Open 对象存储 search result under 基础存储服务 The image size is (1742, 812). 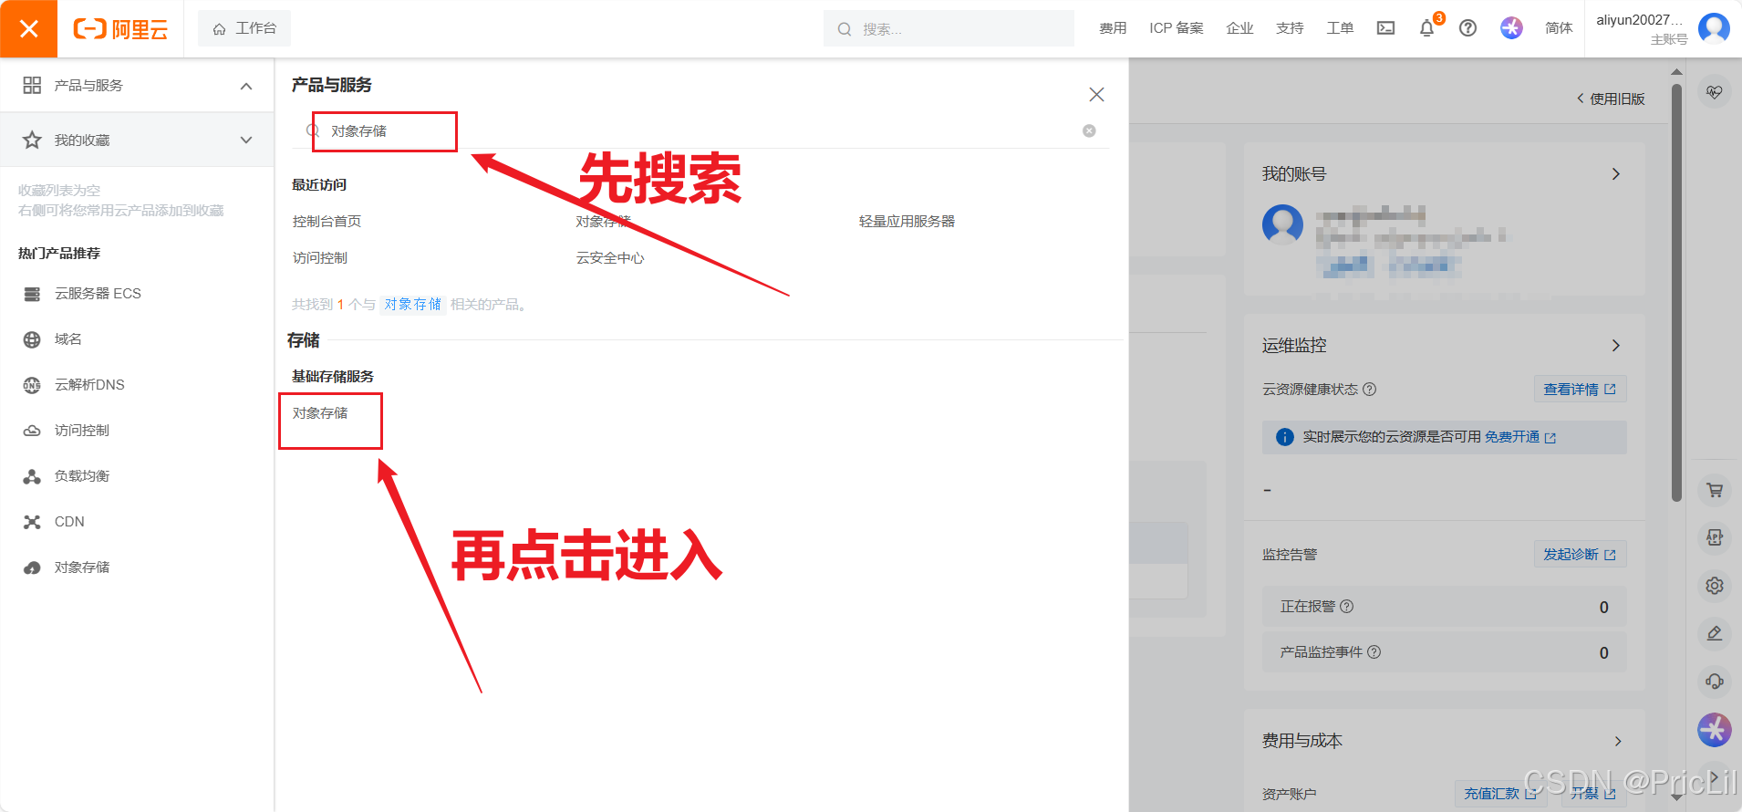pyautogui.click(x=320, y=413)
